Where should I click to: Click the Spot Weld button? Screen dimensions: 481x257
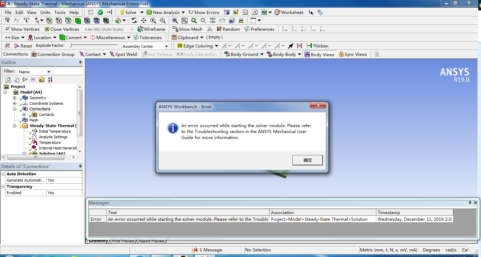(123, 54)
